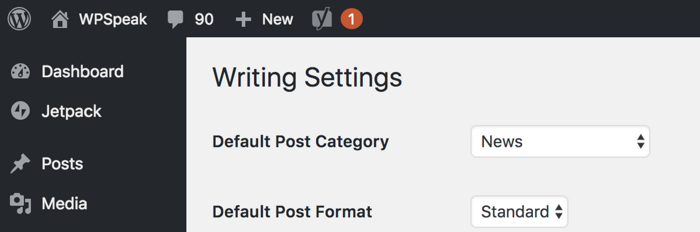View the 90 pending comments
Screen dimensions: 700x232
204,20
